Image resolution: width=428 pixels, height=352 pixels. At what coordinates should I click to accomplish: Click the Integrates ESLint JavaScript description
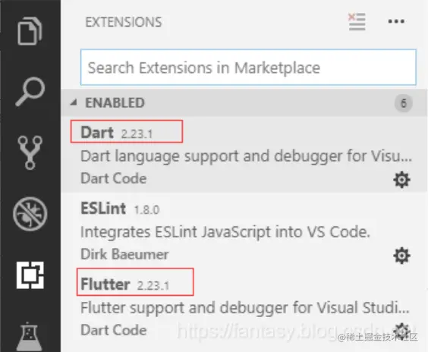tap(225, 232)
